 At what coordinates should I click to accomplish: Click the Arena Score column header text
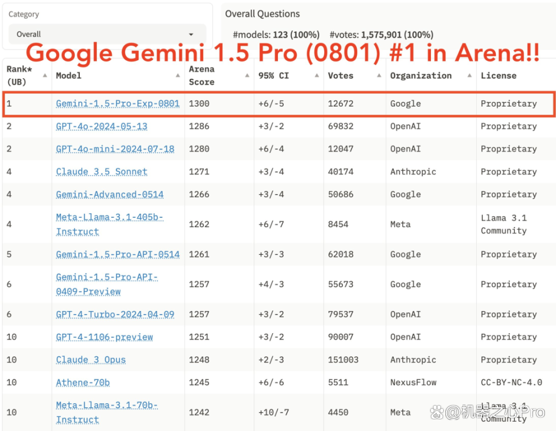coord(202,75)
